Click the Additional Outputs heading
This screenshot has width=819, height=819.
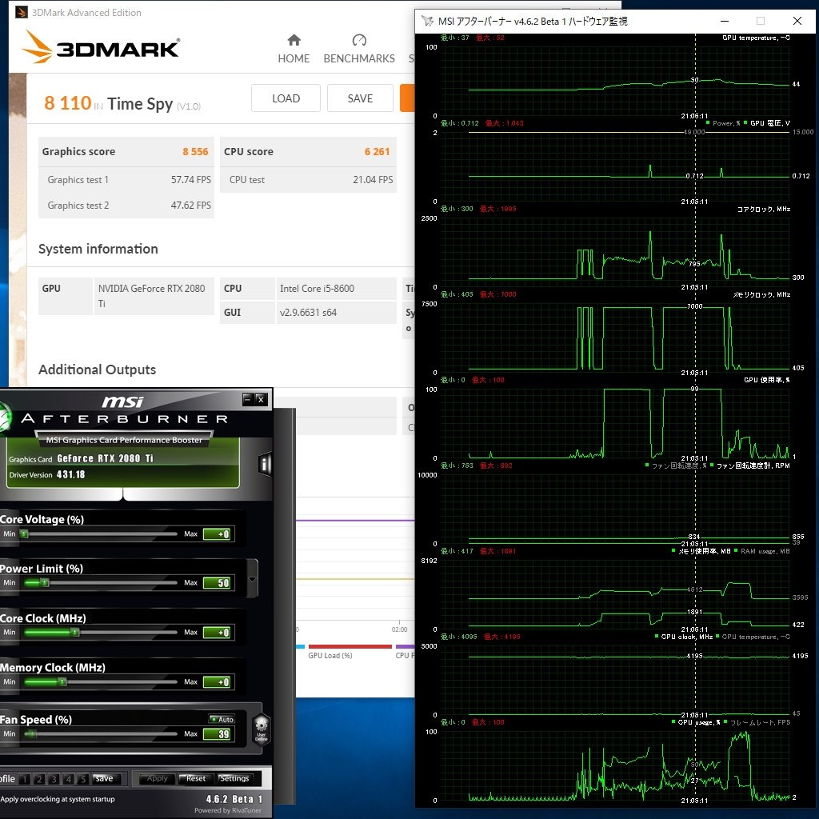click(97, 370)
